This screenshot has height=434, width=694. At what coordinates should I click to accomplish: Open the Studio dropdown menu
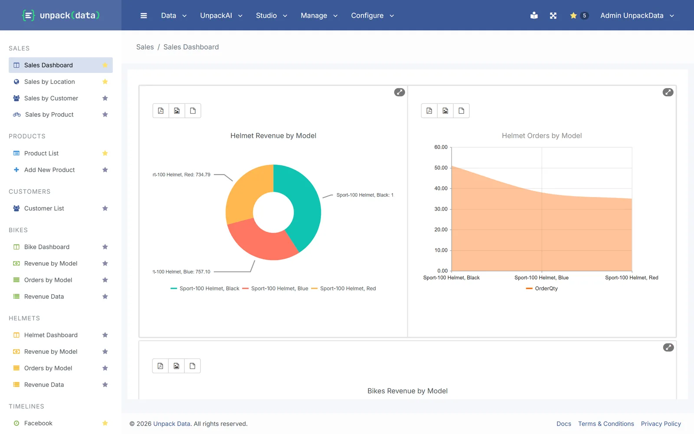point(272,16)
